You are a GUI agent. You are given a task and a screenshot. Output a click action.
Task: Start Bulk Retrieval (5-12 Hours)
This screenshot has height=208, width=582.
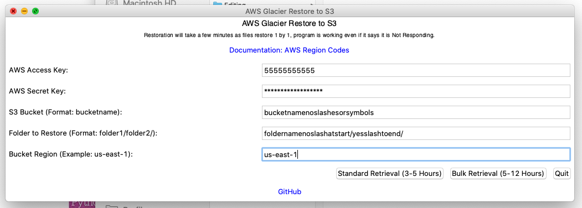[x=498, y=174]
